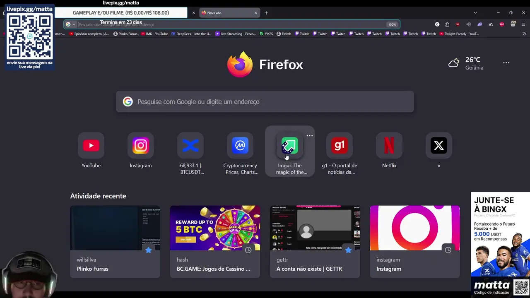
Task: Expand the search engine selector in address bar
Action: point(70,24)
